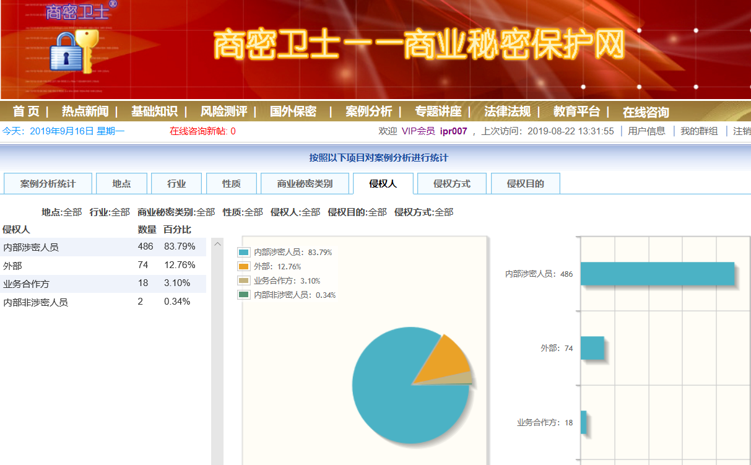
Task: Switch to 地点 tab
Action: click(x=122, y=183)
